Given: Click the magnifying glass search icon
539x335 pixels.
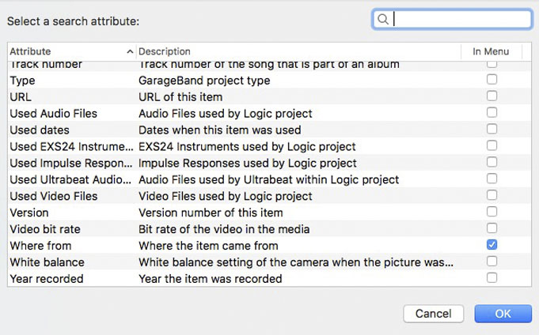Looking at the screenshot, I should [382, 19].
